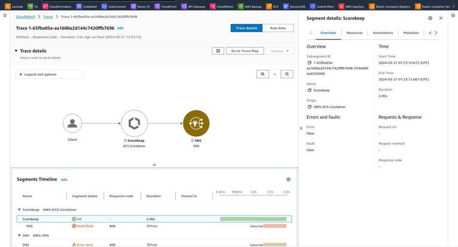Image resolution: width=458 pixels, height=247 pixels.
Task: Toggle fullscreen view of trace map
Action: point(218,51)
